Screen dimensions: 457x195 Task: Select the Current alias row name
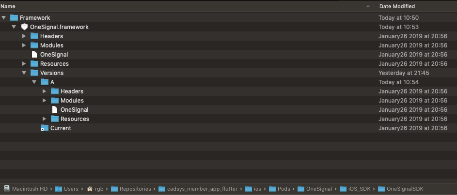pyautogui.click(x=61, y=128)
